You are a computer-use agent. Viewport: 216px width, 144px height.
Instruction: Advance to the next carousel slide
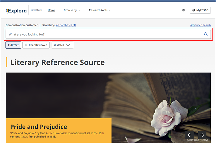click(202, 135)
